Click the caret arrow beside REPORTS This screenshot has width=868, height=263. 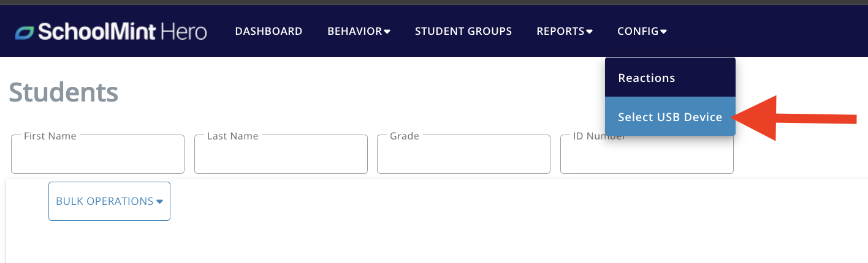[x=589, y=32]
